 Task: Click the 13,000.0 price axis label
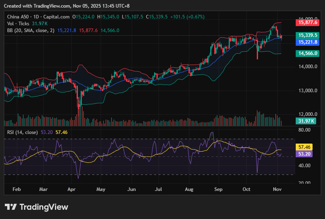(x=308, y=91)
